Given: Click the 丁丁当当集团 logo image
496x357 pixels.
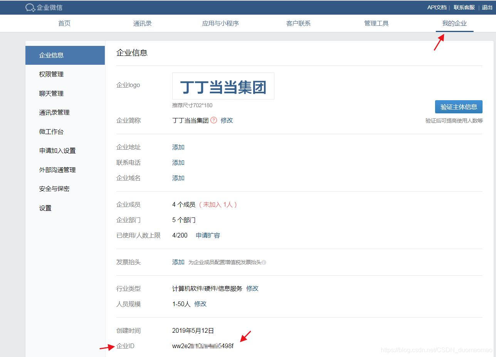Looking at the screenshot, I should pos(223,86).
